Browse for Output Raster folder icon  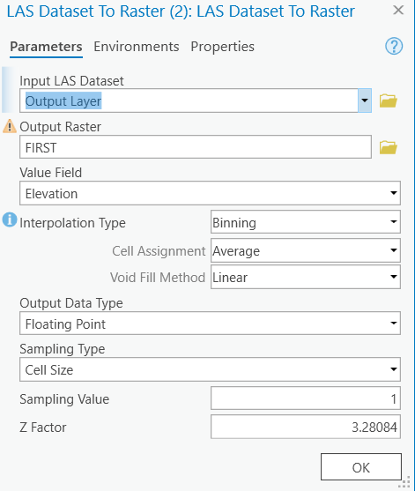(388, 147)
